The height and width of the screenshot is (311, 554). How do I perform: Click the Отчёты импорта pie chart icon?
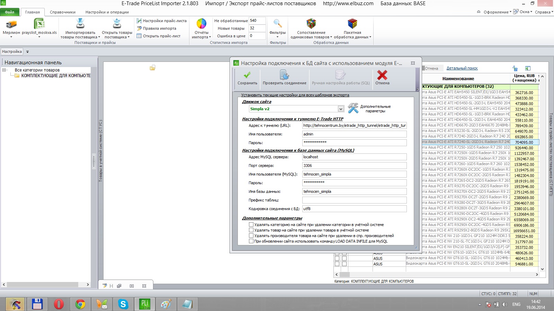[x=202, y=24]
